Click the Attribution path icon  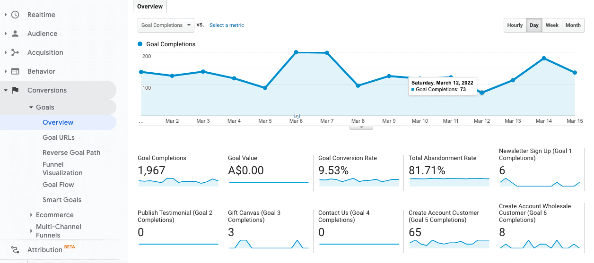tap(15, 250)
